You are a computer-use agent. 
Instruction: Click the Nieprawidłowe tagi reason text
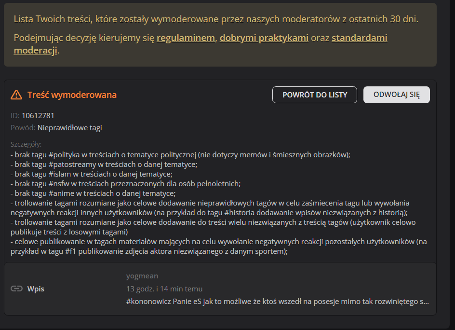click(x=69, y=128)
